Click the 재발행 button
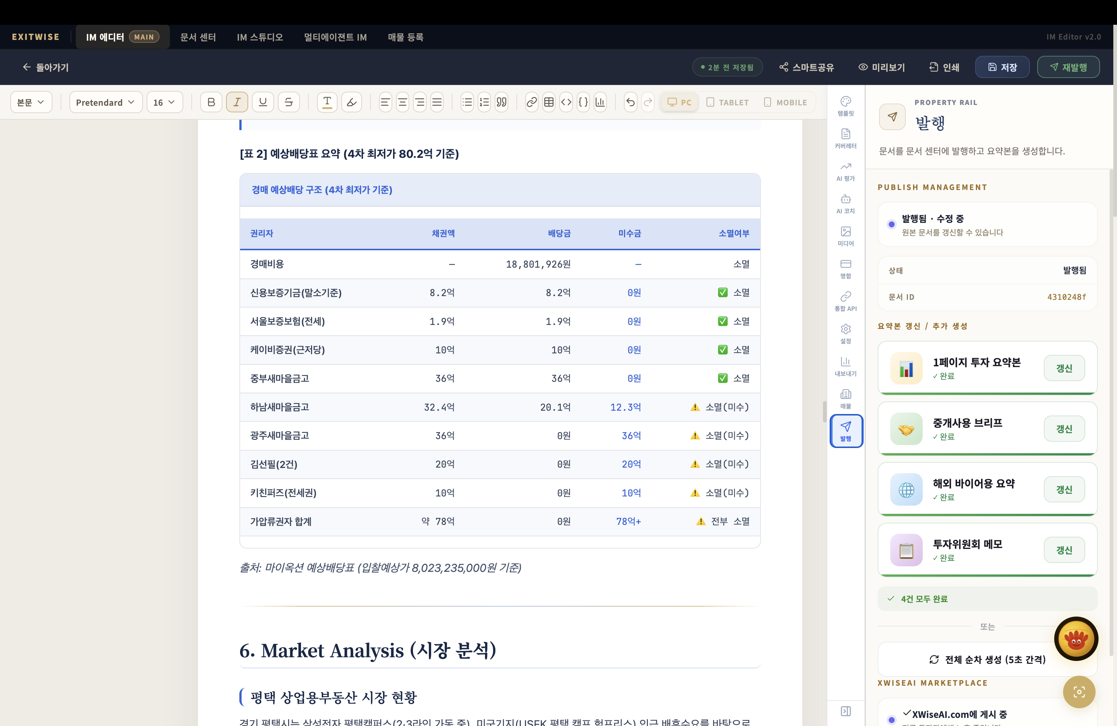This screenshot has height=726, width=1117. (1068, 67)
